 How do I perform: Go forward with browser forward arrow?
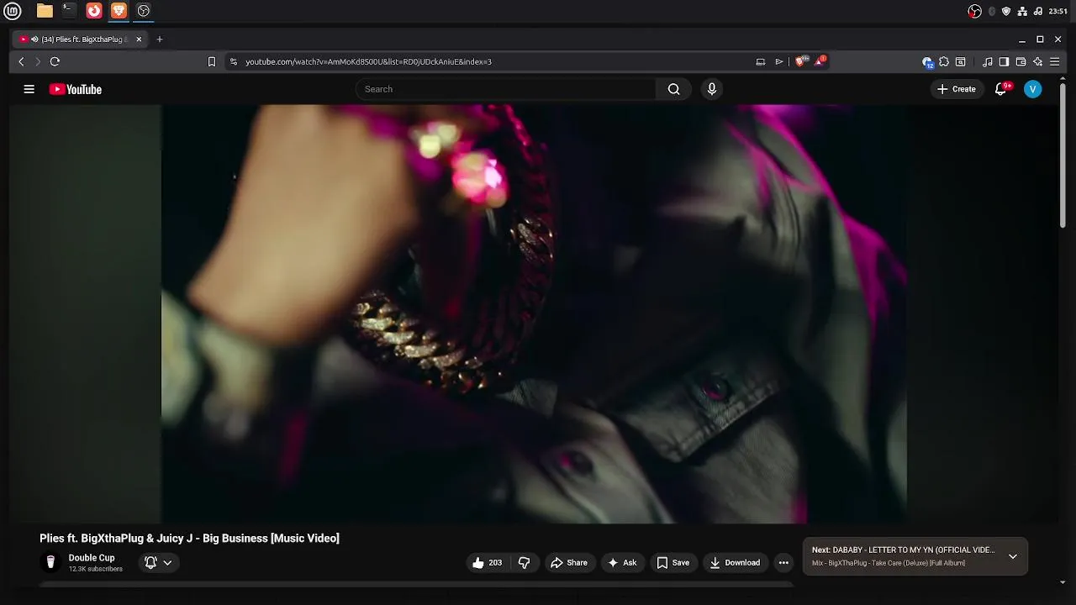(x=38, y=61)
